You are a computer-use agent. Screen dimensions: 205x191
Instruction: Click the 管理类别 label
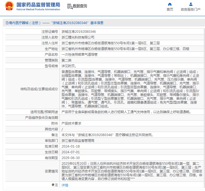point(51,60)
